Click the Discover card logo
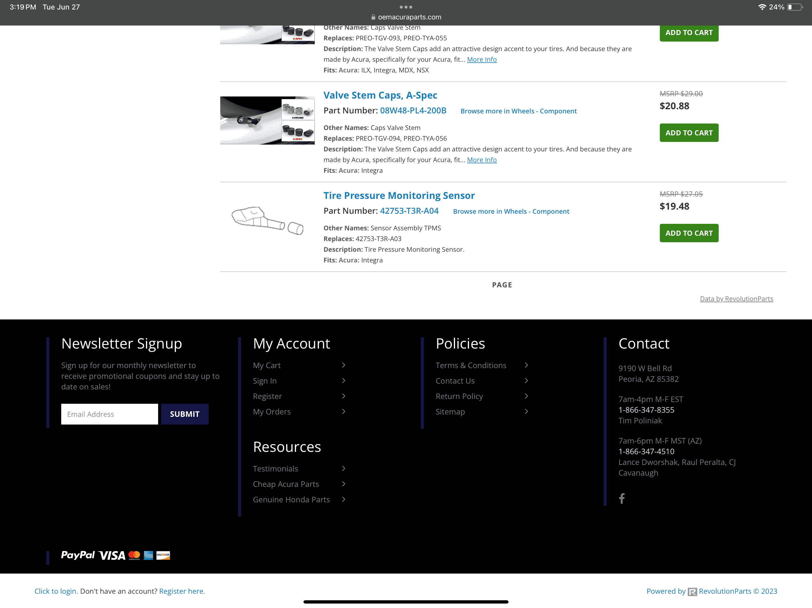The image size is (812, 608). [163, 555]
